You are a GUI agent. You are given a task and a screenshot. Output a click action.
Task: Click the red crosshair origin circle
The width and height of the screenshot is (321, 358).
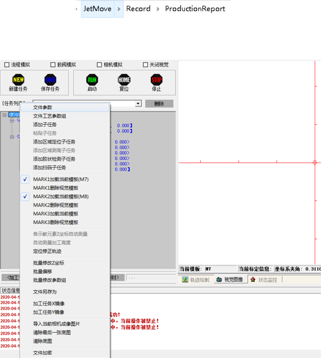(x=315, y=163)
